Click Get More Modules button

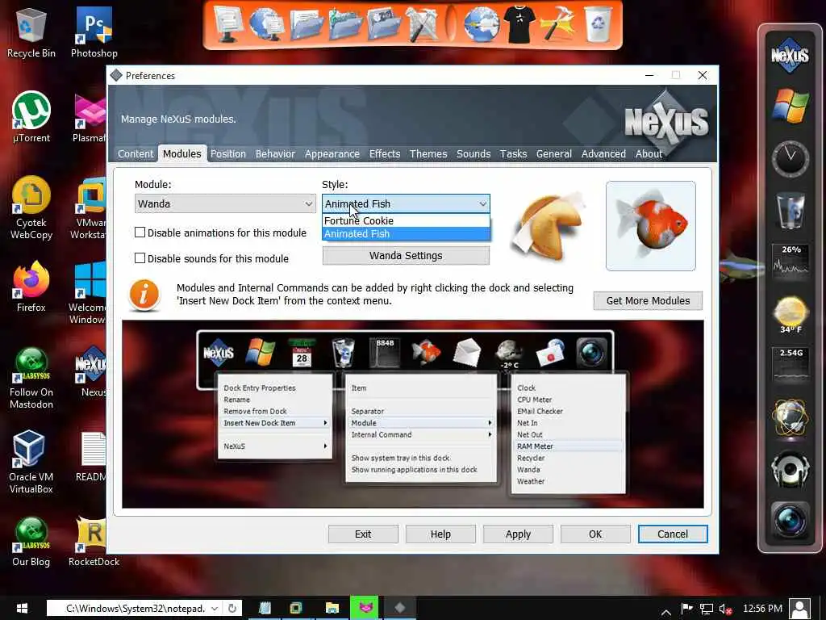(x=648, y=300)
